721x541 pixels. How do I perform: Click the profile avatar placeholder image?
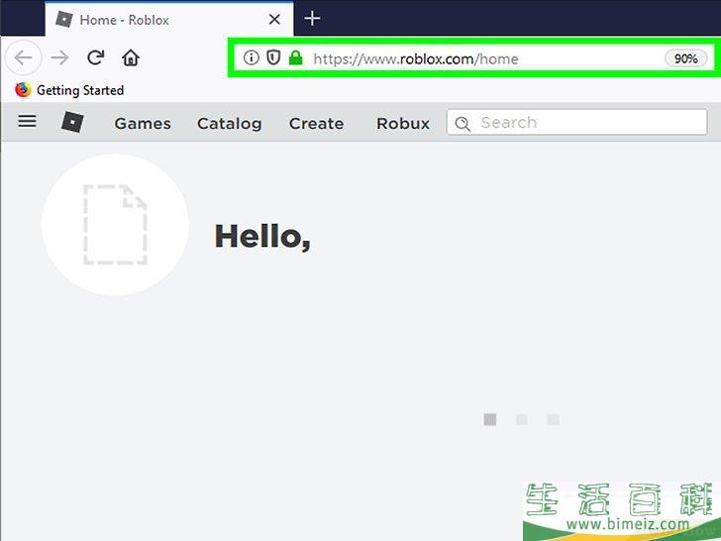pyautogui.click(x=115, y=225)
